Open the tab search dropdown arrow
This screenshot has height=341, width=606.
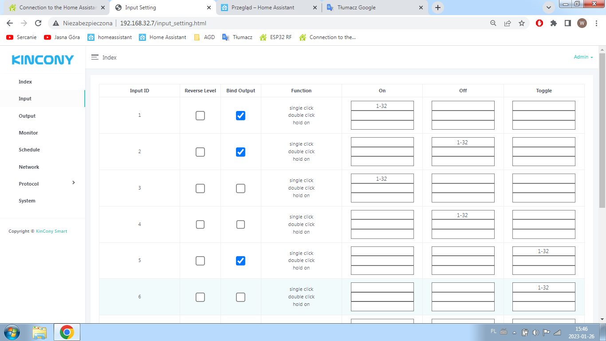coord(549,8)
